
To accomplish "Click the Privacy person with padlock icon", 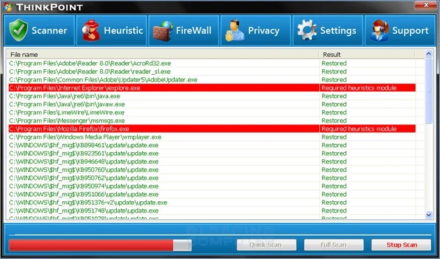I will pos(234,30).
